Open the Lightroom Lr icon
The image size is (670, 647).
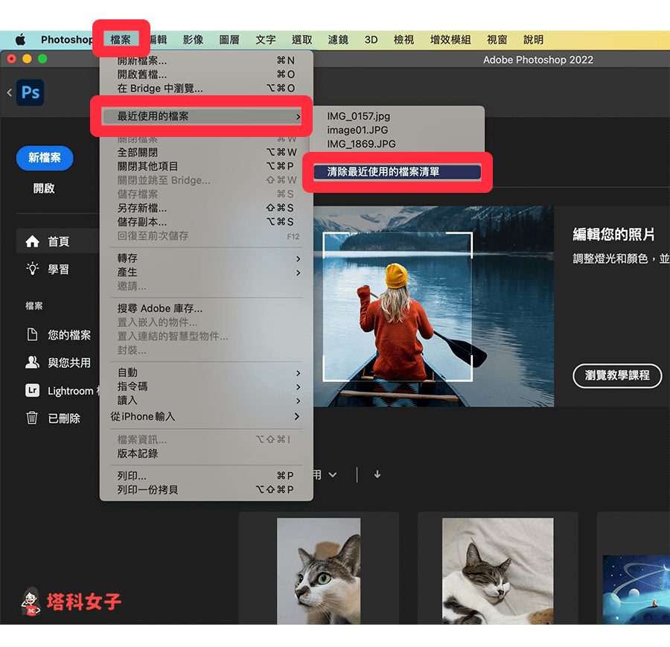coord(32,391)
